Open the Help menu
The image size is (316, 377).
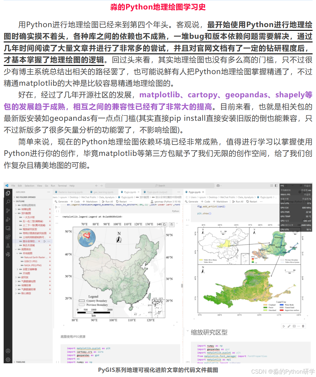tap(72, 185)
